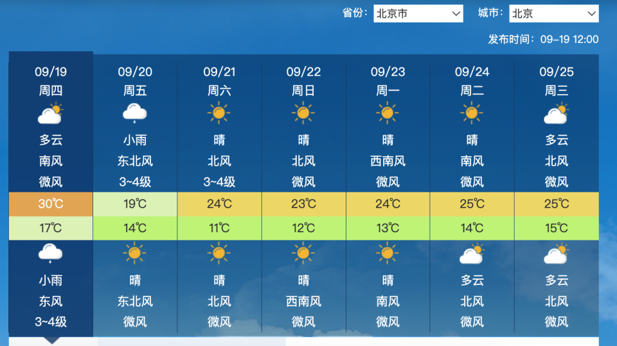Screen dimensions: 617x346
Task: Click the 09/22 night sunny icon
Action: pos(303,253)
